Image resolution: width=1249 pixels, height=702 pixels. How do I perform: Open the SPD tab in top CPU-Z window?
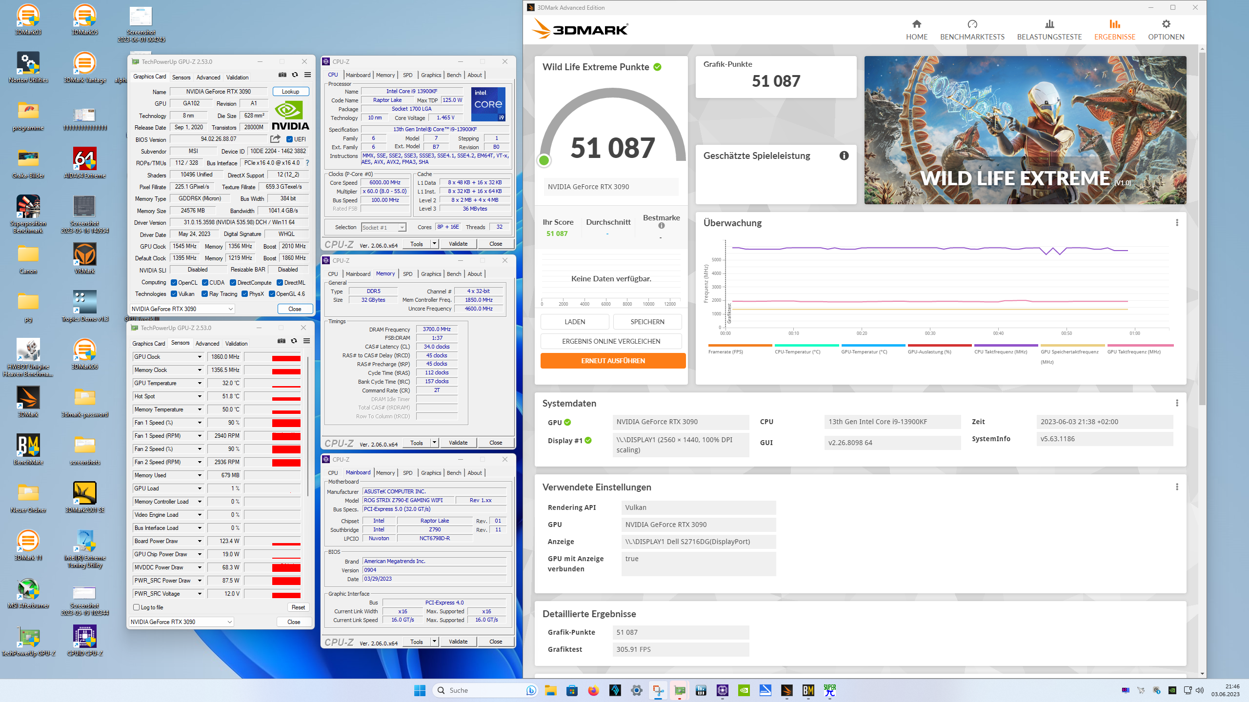coord(407,75)
